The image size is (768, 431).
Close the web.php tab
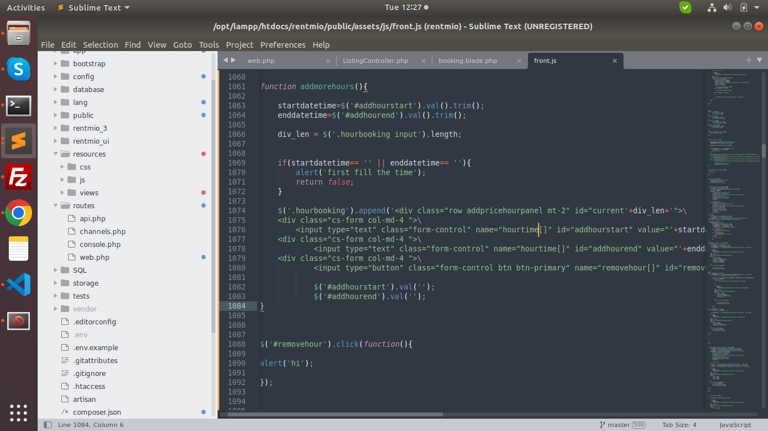click(x=328, y=61)
